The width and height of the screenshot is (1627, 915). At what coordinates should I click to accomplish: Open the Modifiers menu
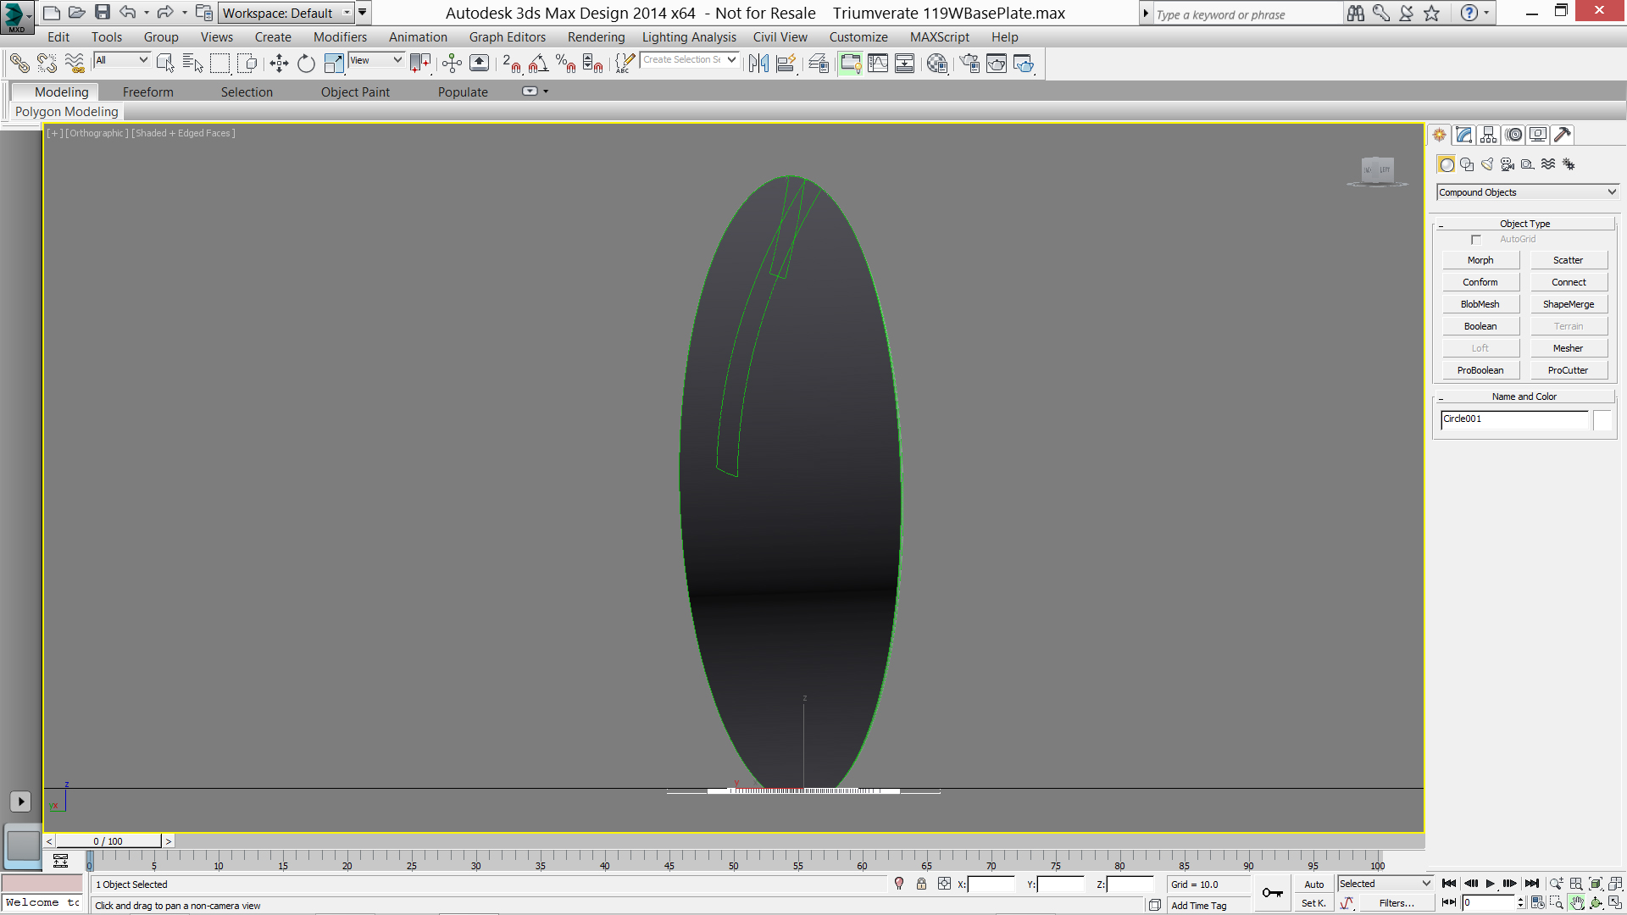point(340,37)
